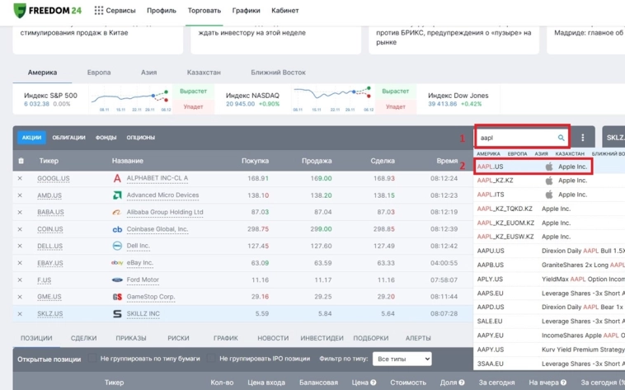Click Apple logo in AAPL.US result
Image resolution: width=625 pixels, height=390 pixels.
[549, 167]
